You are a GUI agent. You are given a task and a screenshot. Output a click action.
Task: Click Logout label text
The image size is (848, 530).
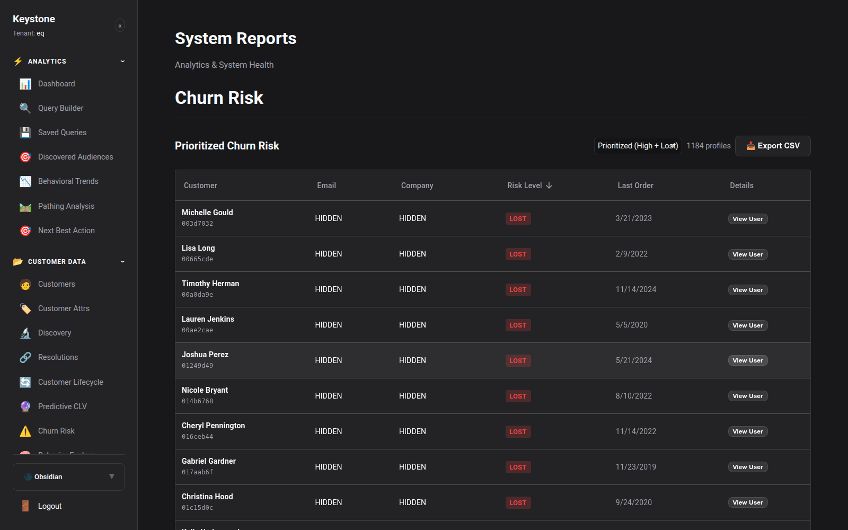(x=50, y=506)
